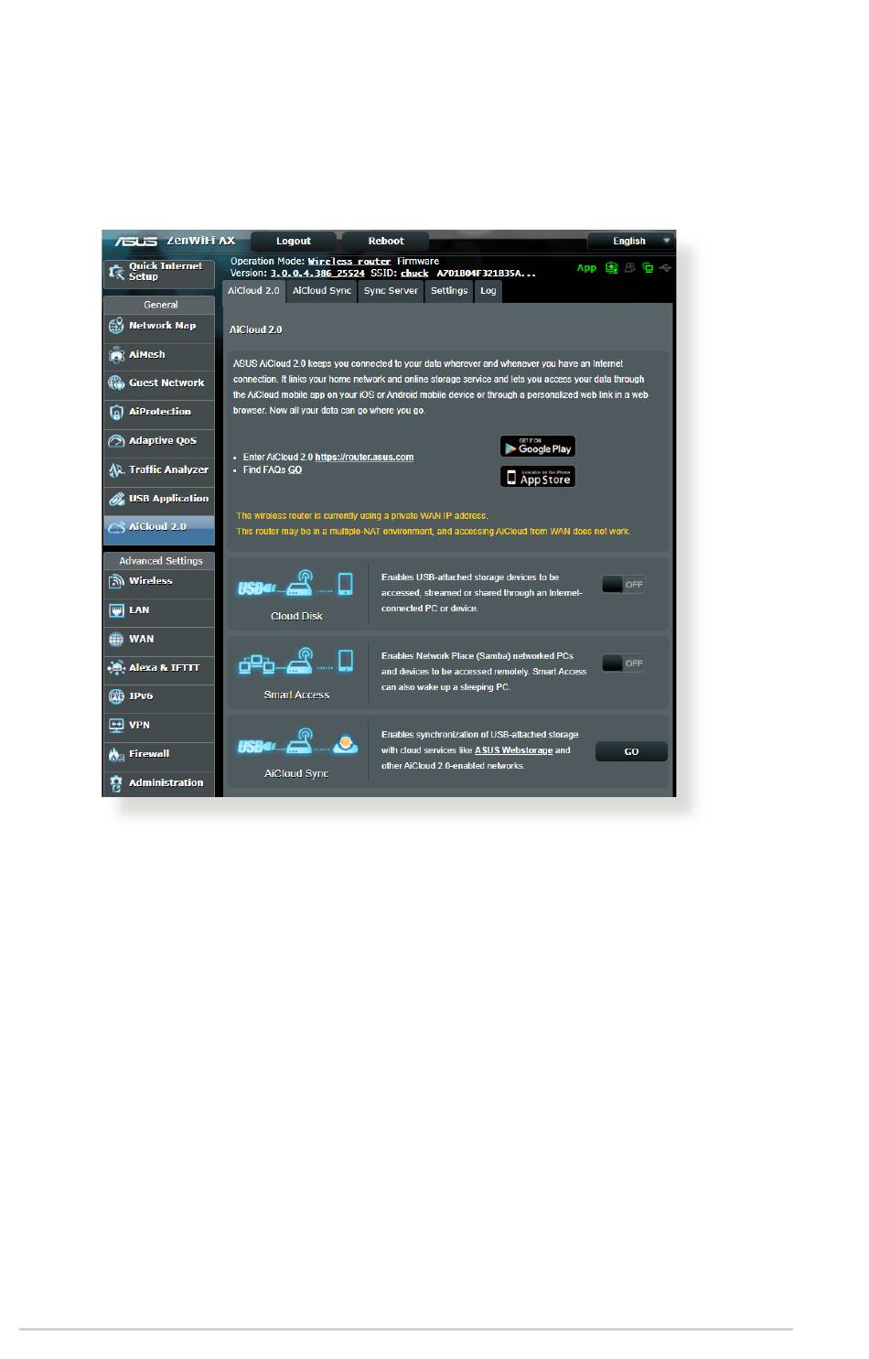
Task: Switch to the AiCloud 2.0 tab
Action: pyautogui.click(x=253, y=291)
